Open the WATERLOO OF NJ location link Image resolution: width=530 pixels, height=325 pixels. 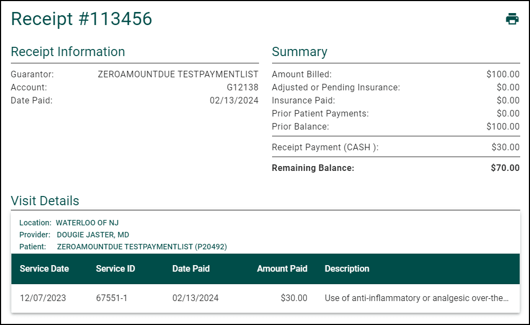[87, 223]
